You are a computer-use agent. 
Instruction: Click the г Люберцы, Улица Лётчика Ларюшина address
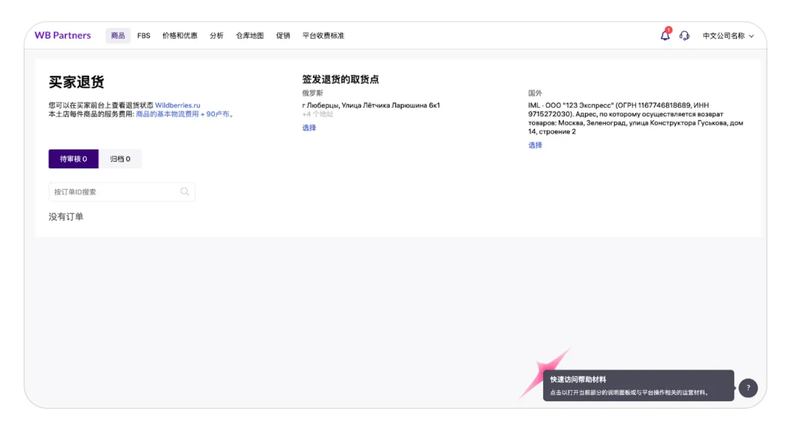[x=371, y=106]
